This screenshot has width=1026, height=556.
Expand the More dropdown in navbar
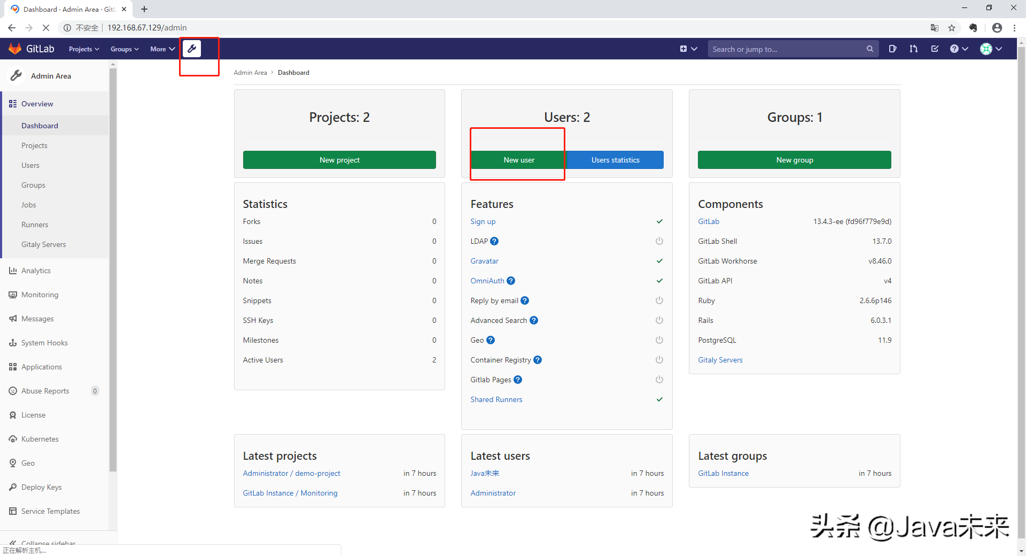(162, 49)
